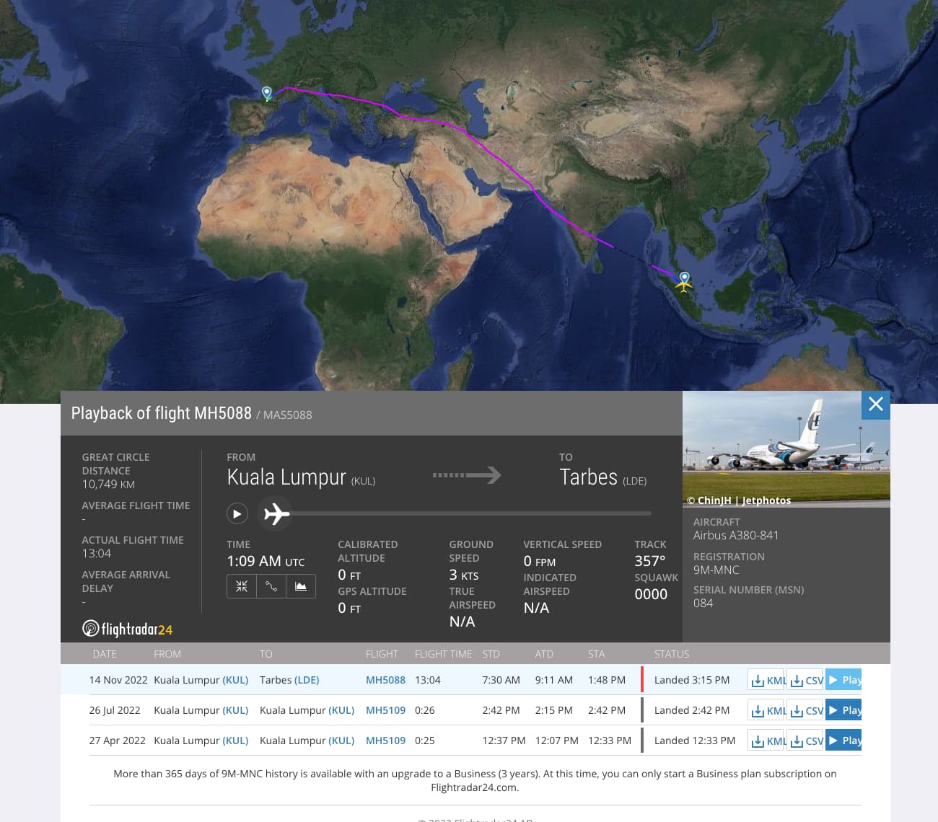Click the yellow aircraft icon on the map
The image size is (938, 822).
pyautogui.click(x=683, y=284)
